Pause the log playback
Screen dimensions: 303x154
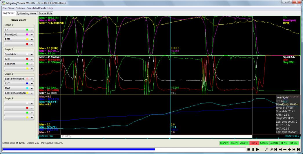tap(253, 149)
